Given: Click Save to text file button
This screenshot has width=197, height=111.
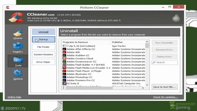Looking at the screenshot, I should pos(164,87).
